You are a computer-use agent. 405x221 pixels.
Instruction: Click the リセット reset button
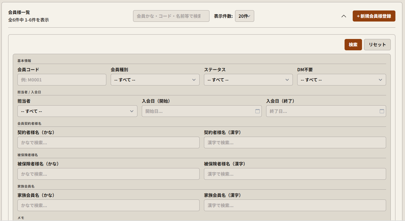pyautogui.click(x=377, y=44)
